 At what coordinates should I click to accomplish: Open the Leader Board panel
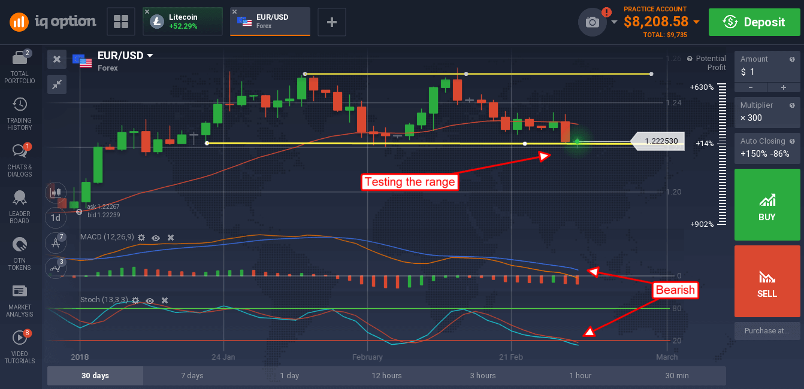click(x=20, y=207)
